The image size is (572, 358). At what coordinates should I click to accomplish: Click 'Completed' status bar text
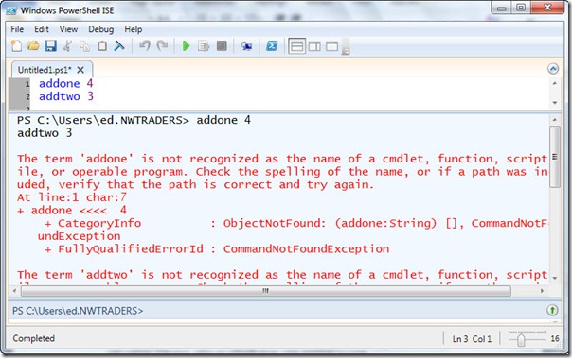[33, 338]
